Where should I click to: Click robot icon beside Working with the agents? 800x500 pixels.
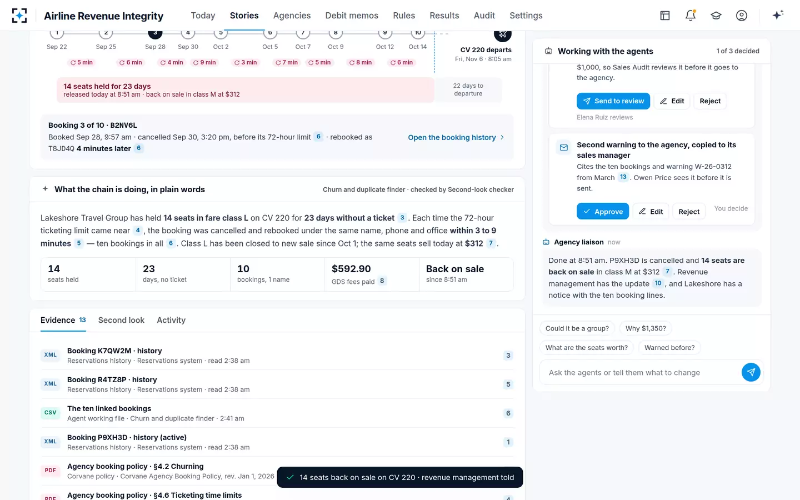(x=548, y=51)
